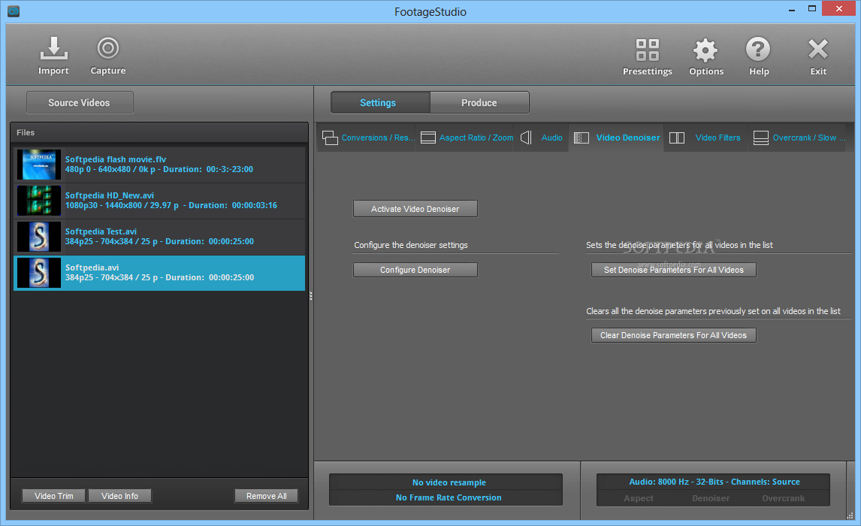Click the Source Videos button

click(80, 103)
